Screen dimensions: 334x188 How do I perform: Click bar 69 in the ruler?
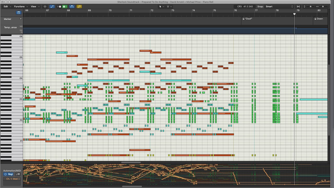click(89, 10)
